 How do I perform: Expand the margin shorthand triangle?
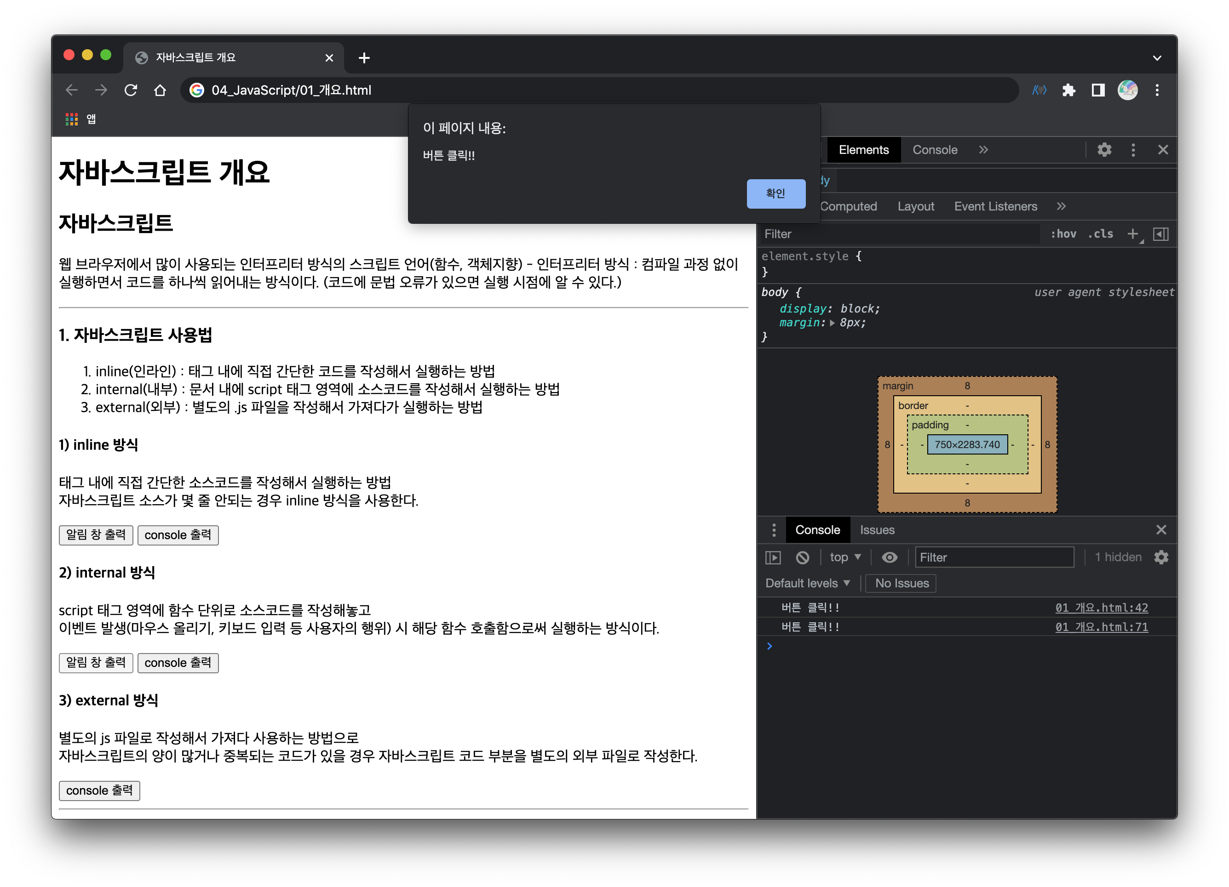click(x=833, y=323)
